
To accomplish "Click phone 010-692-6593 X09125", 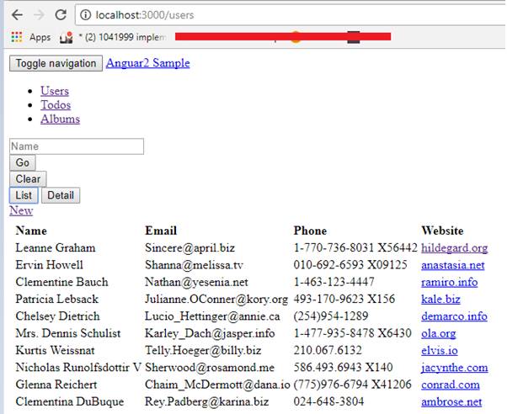I will (x=350, y=265).
